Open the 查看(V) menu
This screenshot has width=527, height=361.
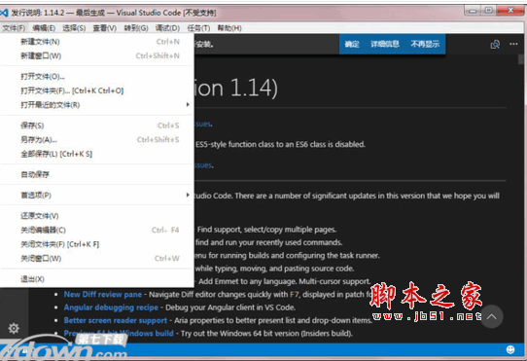click(105, 28)
